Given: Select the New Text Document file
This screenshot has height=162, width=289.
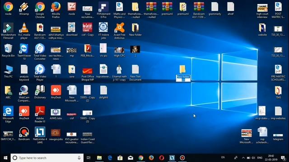Looking at the screenshot, I should pyautogui.click(x=135, y=73).
